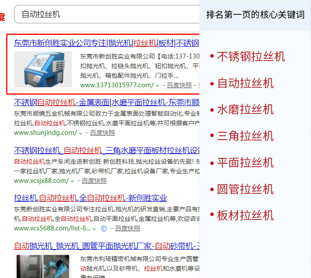The height and width of the screenshot is (278, 311).
Task: Click the heading 排名第一页的核心关键词
Action: [x=255, y=15]
